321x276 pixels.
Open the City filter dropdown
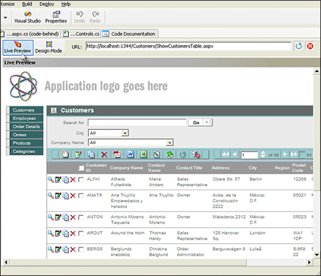124,133
